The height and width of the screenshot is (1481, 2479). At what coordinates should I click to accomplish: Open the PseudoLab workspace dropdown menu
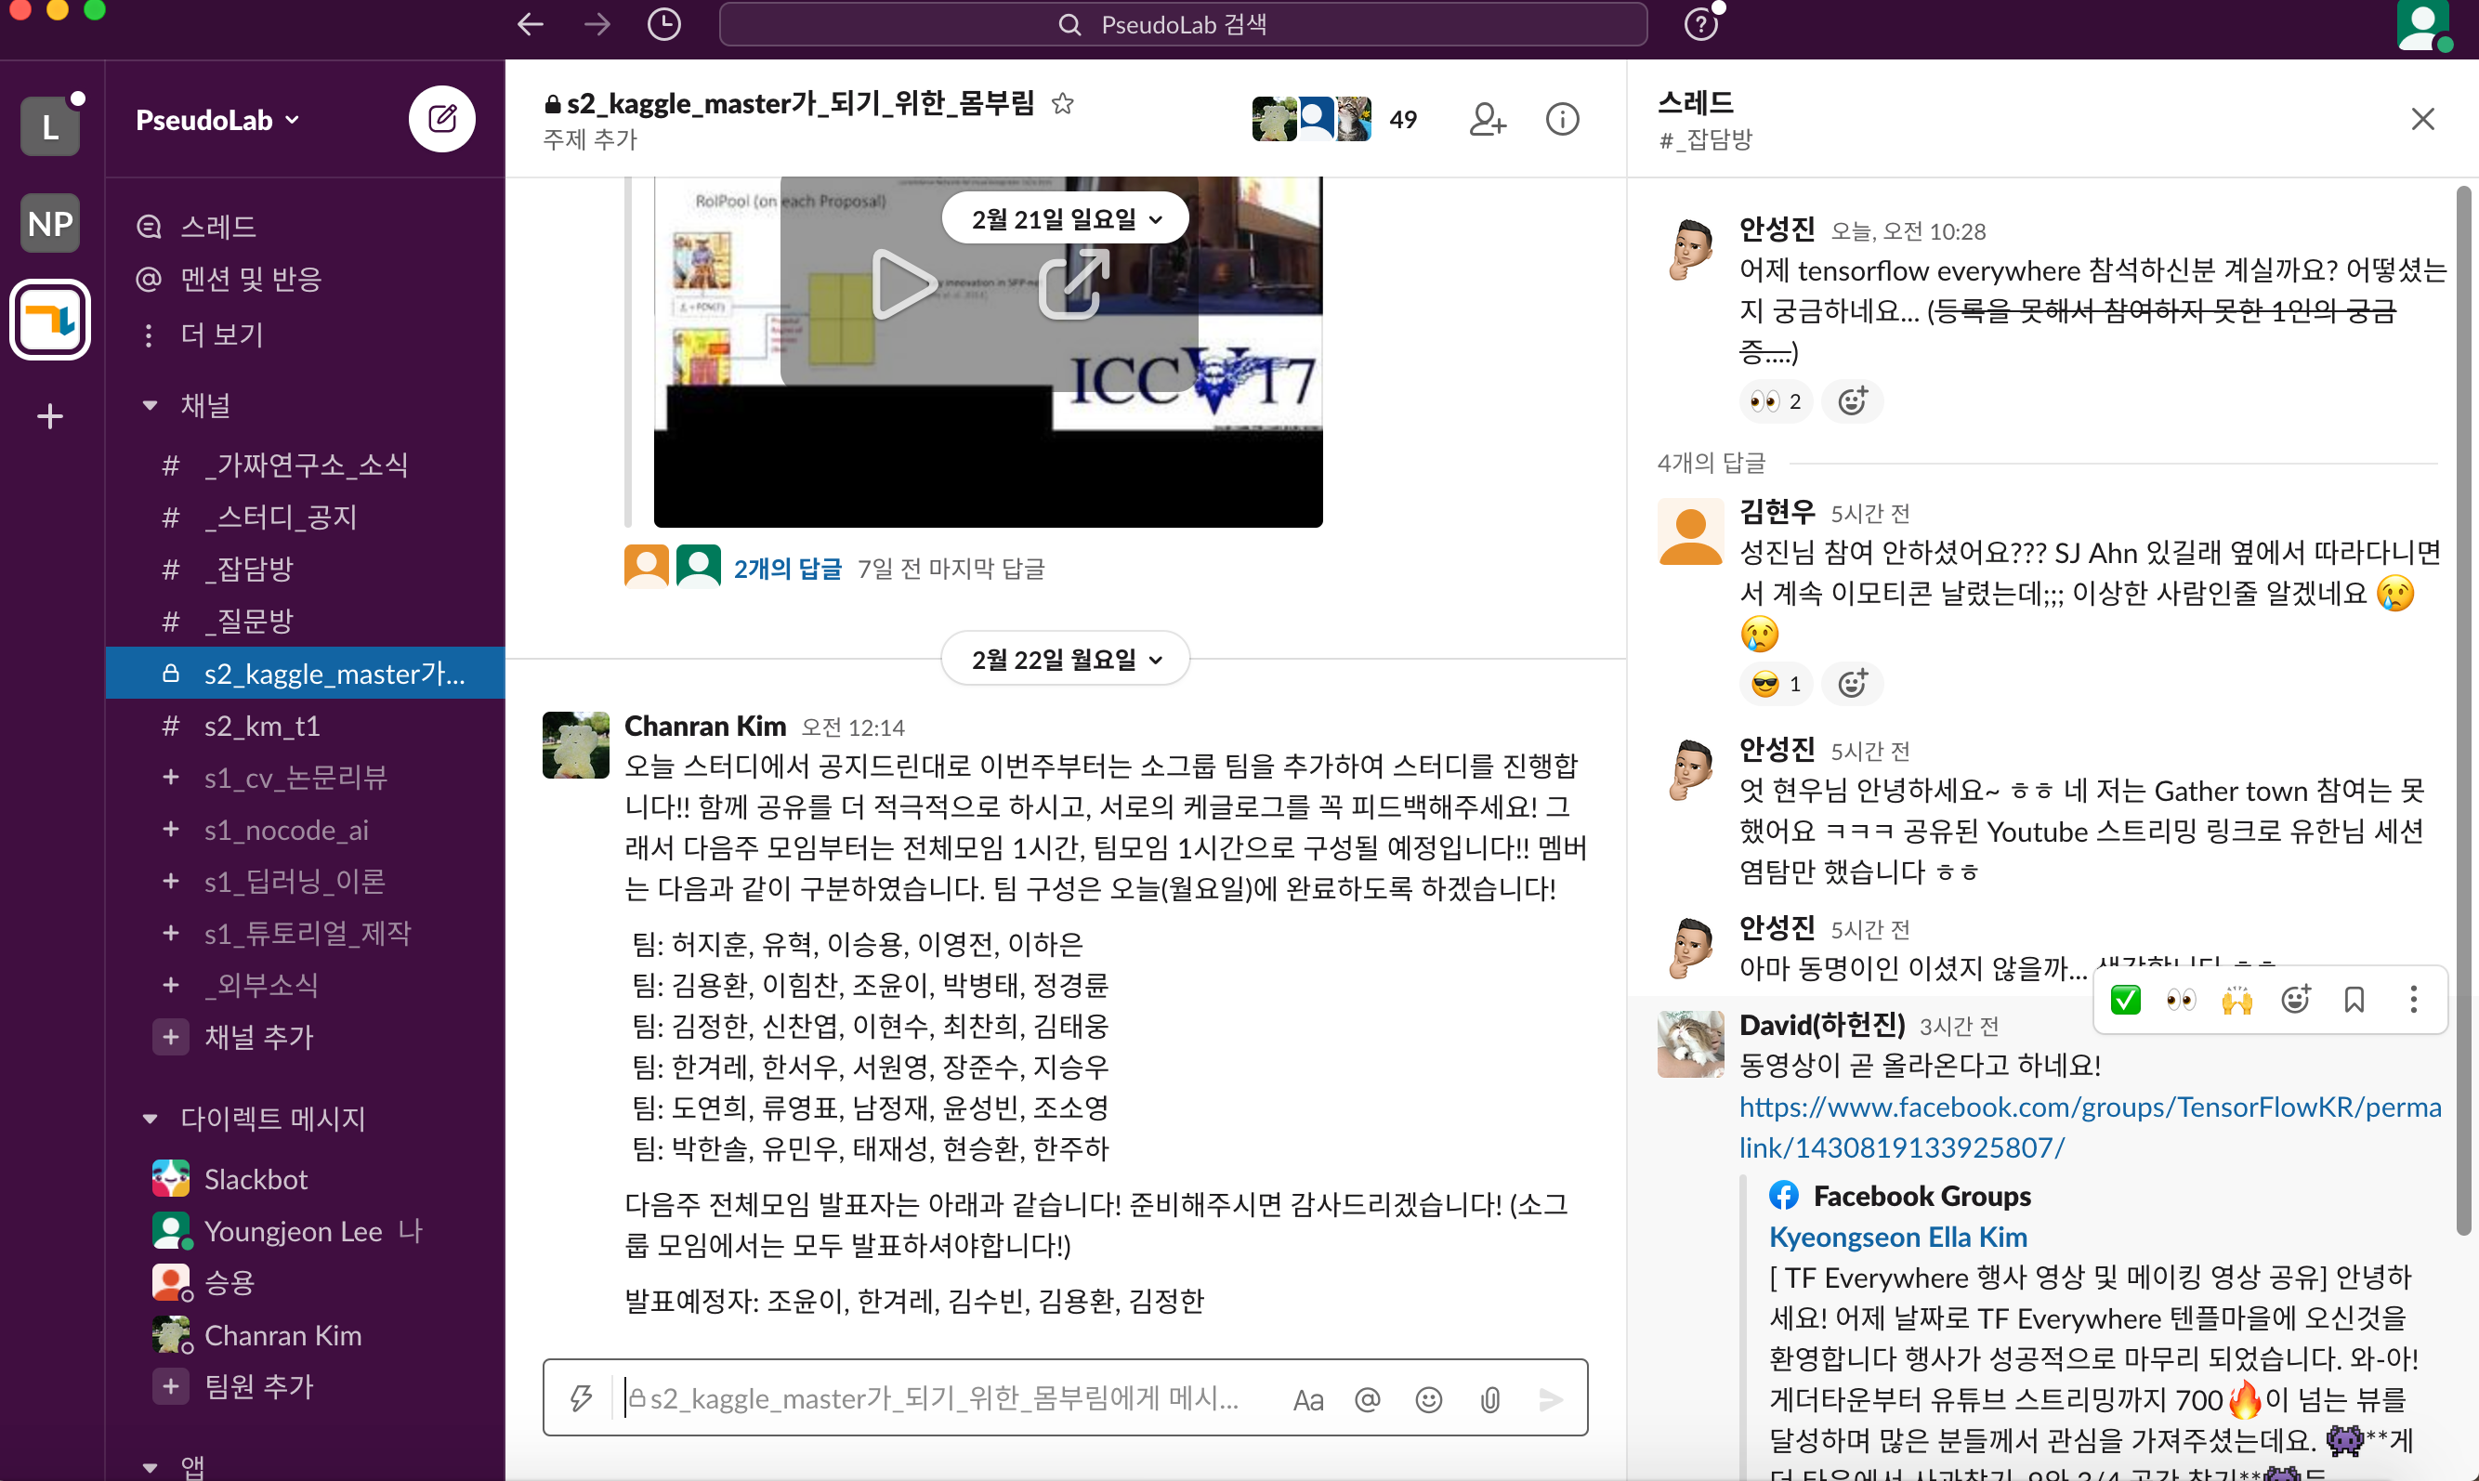point(216,120)
